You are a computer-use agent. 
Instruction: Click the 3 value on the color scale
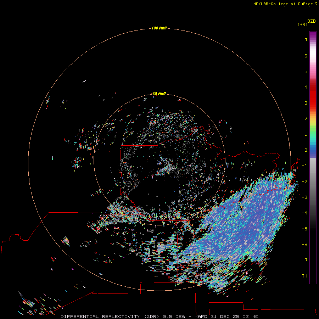306,103
